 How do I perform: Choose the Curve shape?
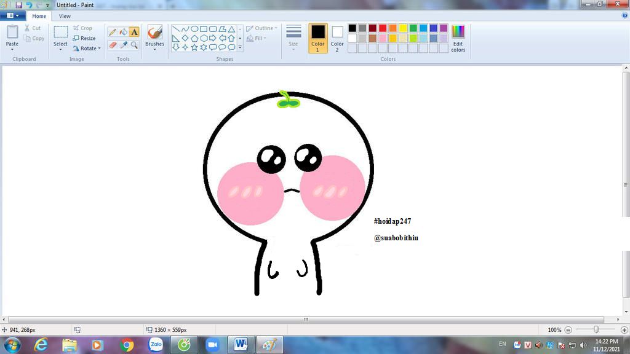click(185, 29)
